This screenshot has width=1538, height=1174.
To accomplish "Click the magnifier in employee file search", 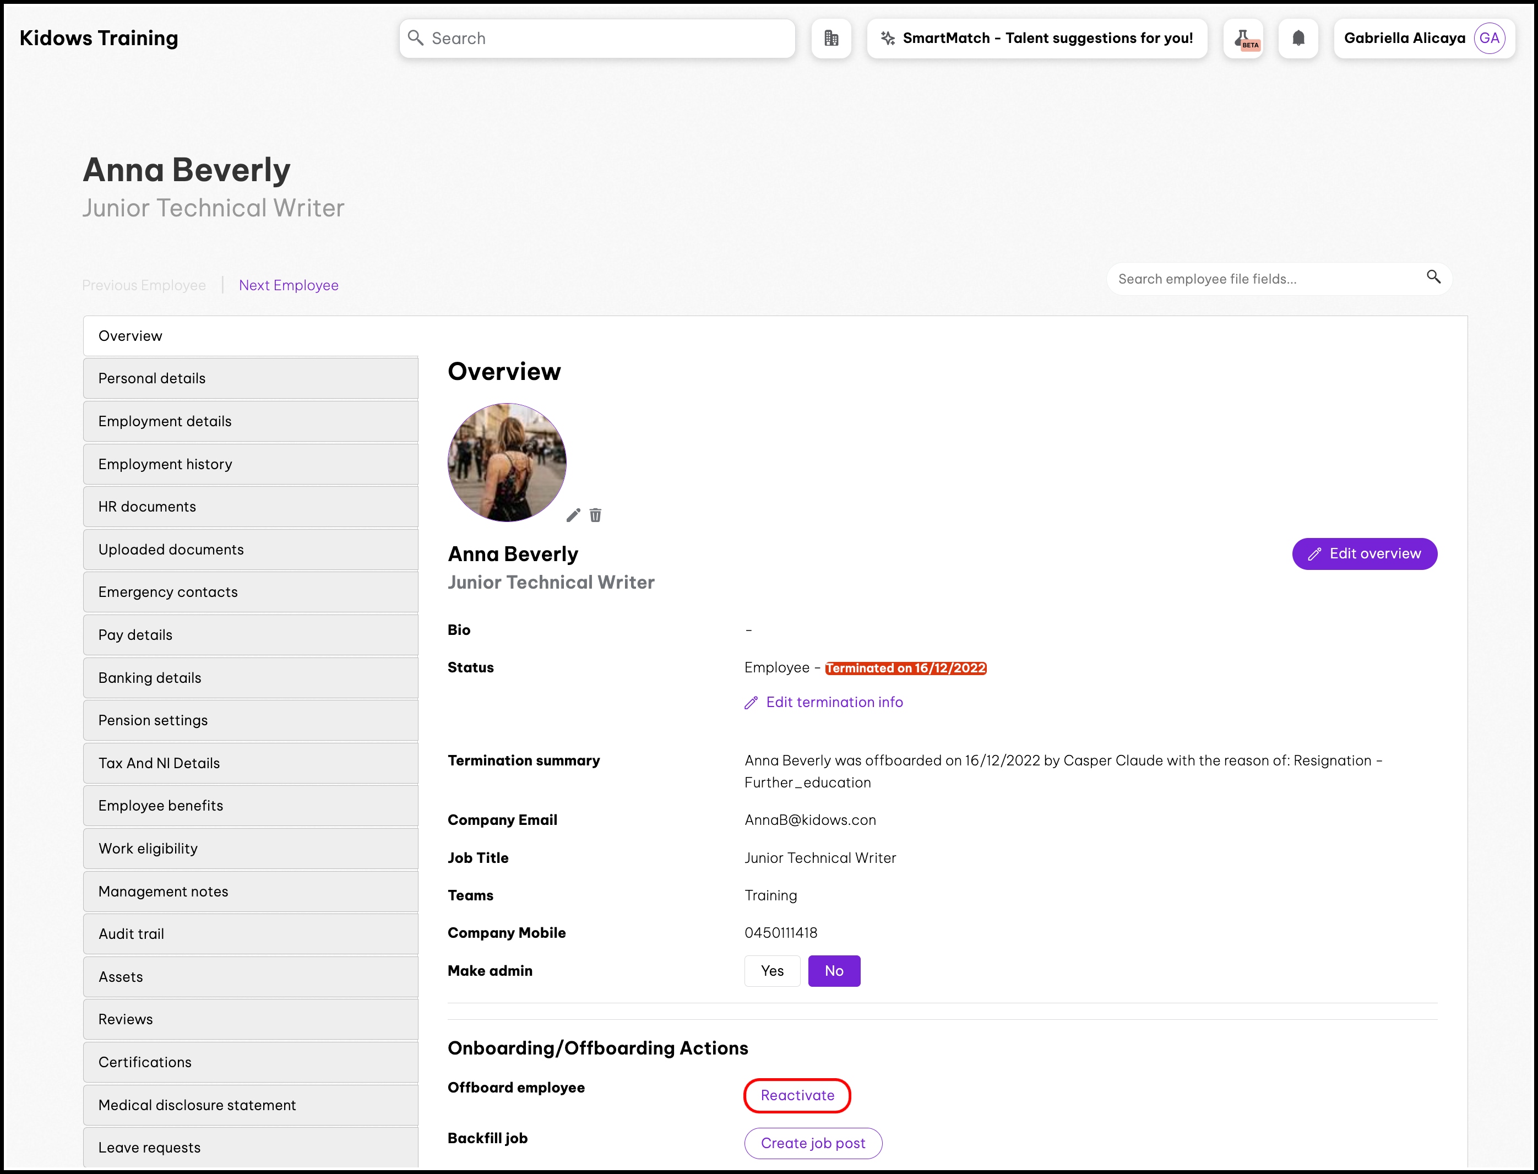I will click(1433, 277).
